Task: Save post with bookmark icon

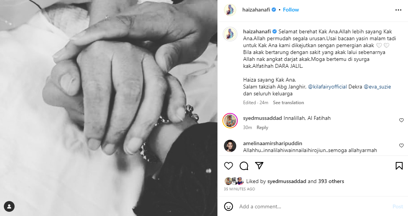Action: [x=399, y=166]
